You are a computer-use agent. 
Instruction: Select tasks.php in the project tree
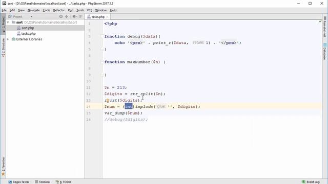point(28,34)
